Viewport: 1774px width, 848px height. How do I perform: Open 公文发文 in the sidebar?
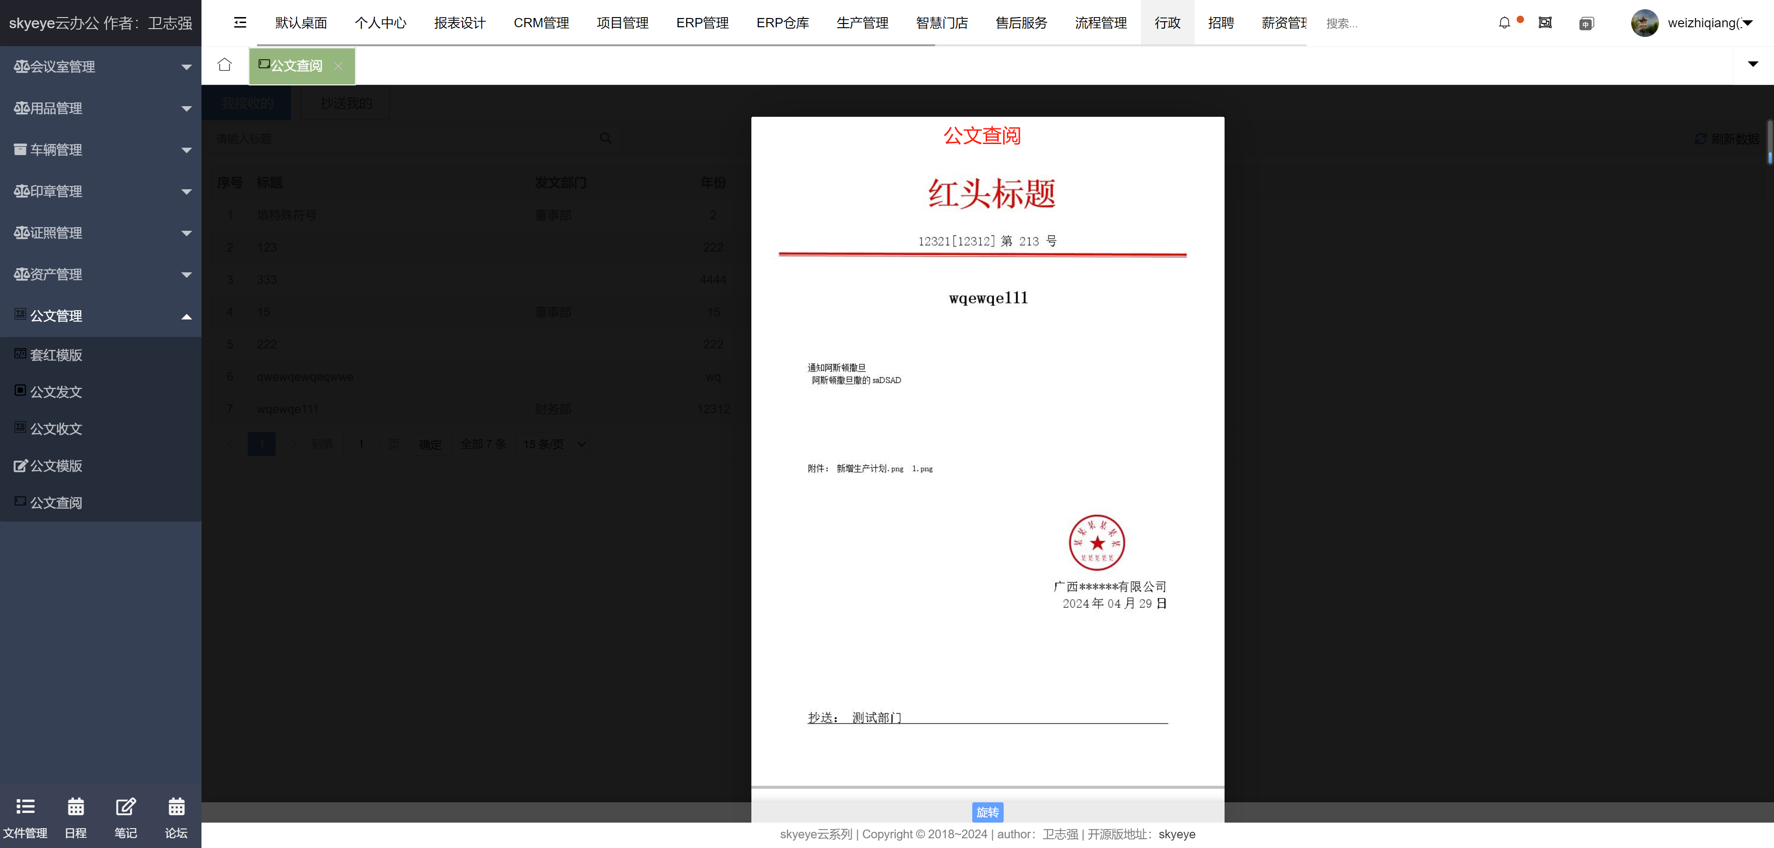tap(56, 391)
